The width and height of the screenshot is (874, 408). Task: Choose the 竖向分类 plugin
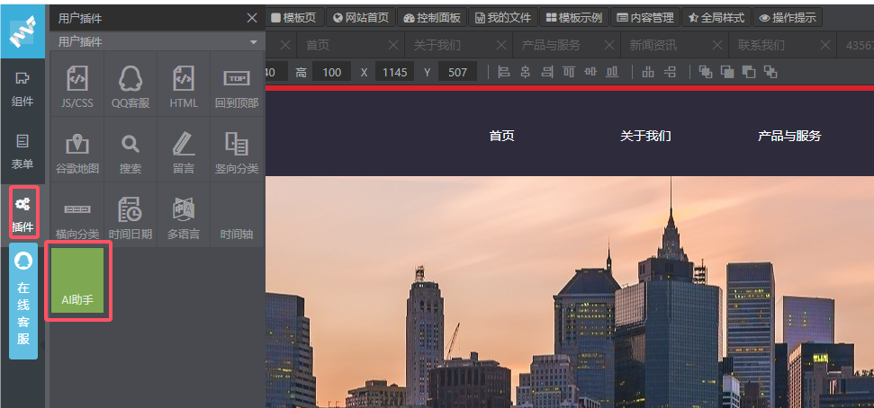(x=237, y=149)
